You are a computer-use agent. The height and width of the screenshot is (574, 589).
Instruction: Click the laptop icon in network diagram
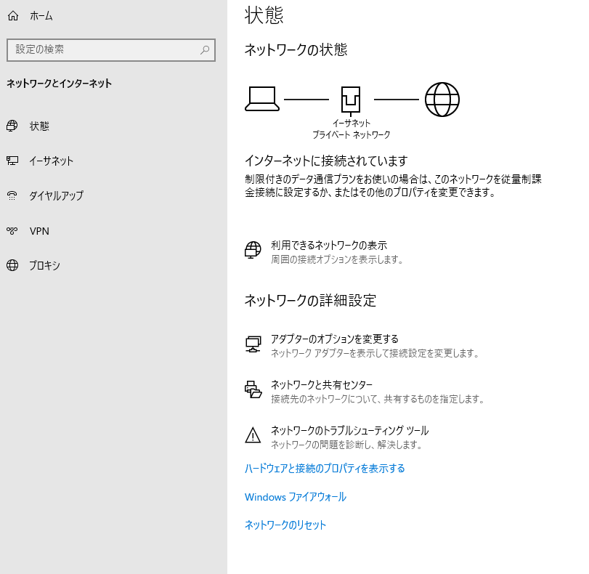tap(262, 99)
